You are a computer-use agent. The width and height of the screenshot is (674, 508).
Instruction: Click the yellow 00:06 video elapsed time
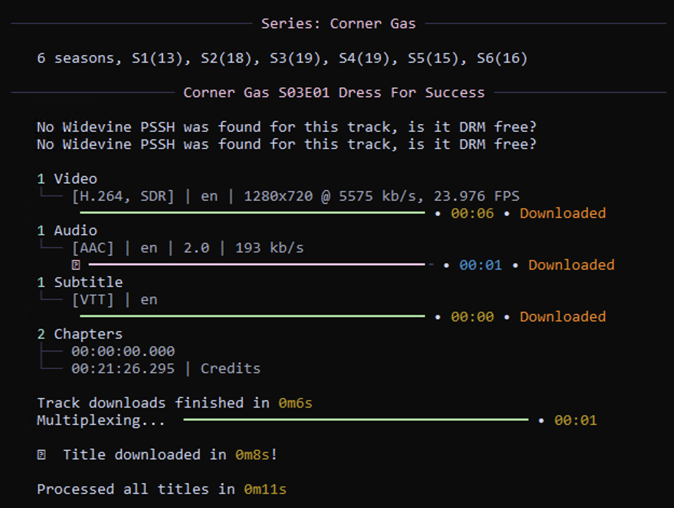(472, 213)
